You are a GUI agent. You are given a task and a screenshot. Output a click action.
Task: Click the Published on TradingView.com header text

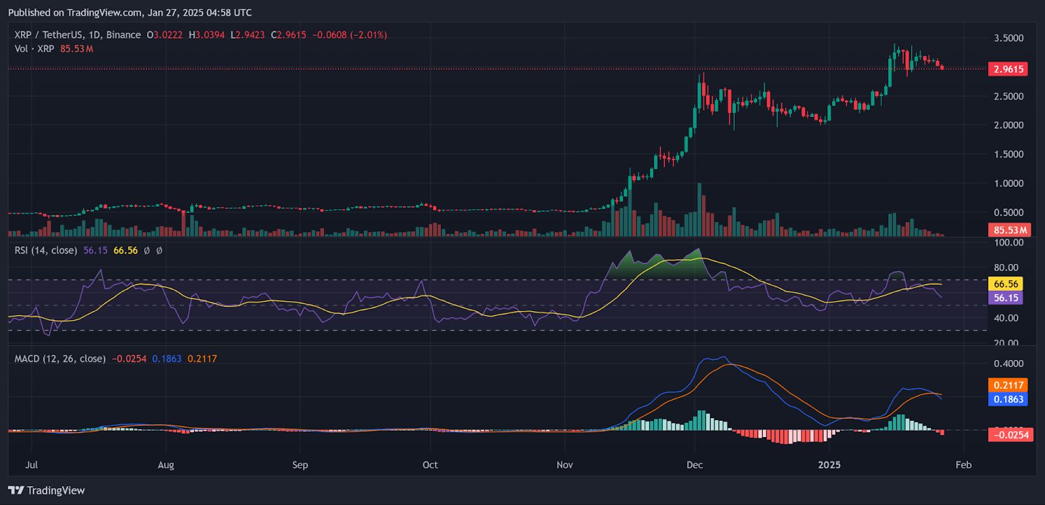point(130,12)
